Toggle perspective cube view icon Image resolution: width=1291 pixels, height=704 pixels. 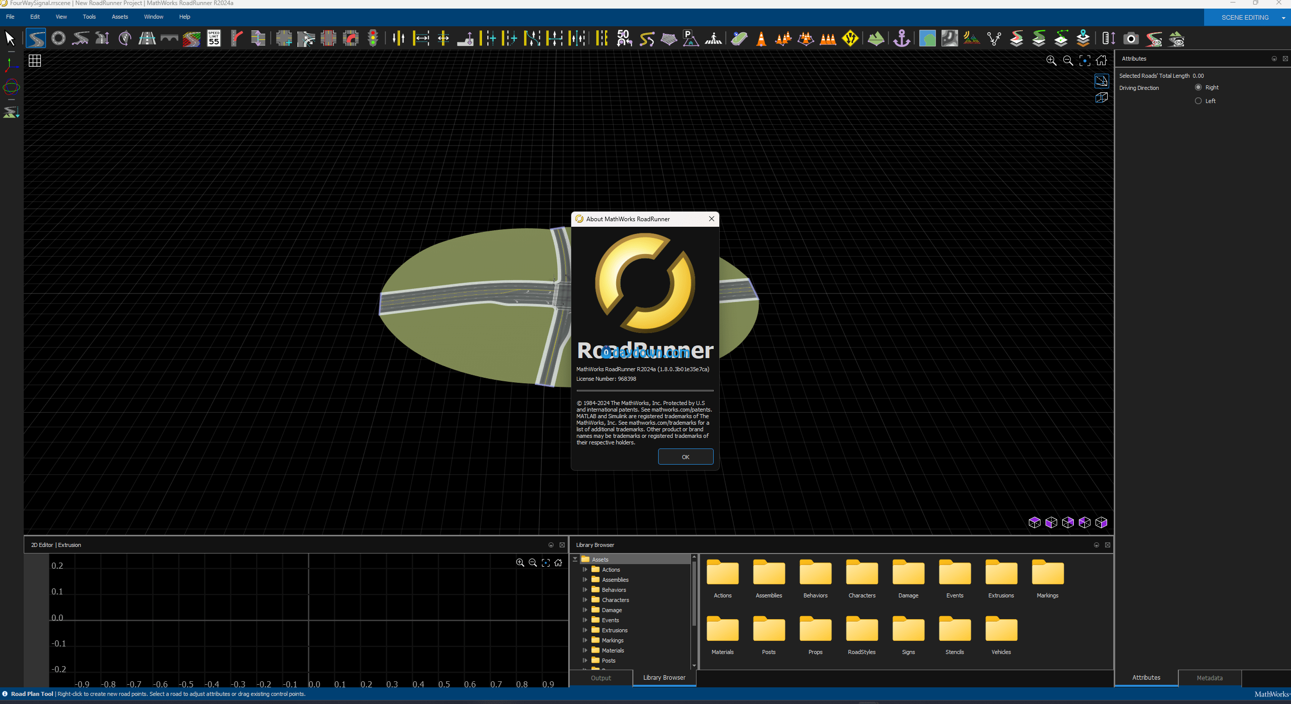[x=1102, y=97]
